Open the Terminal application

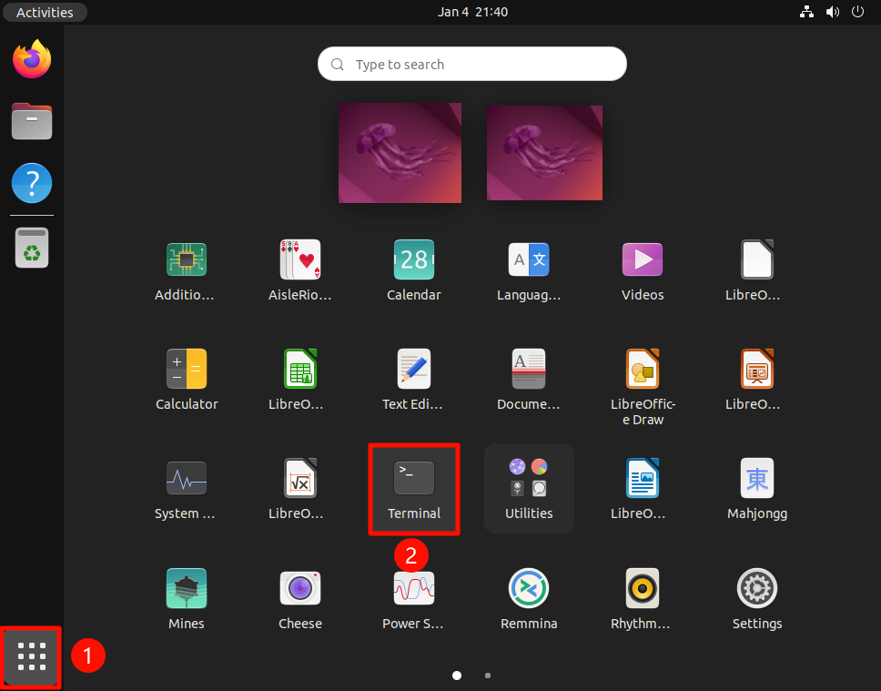(414, 478)
